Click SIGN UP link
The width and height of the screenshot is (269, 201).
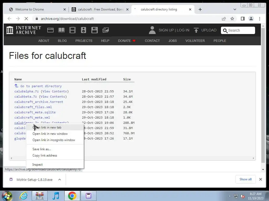166,30
